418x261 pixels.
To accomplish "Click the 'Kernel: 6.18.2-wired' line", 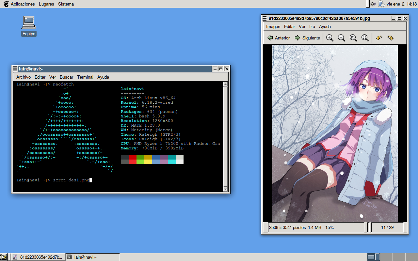I will click(x=147, y=102).
